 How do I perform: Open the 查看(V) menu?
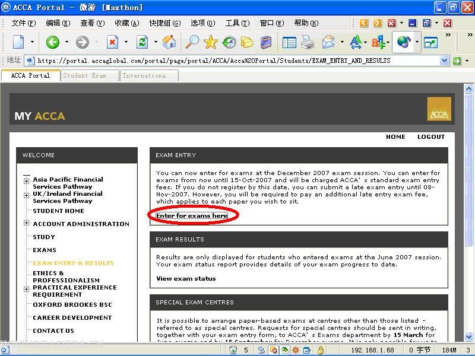93,23
